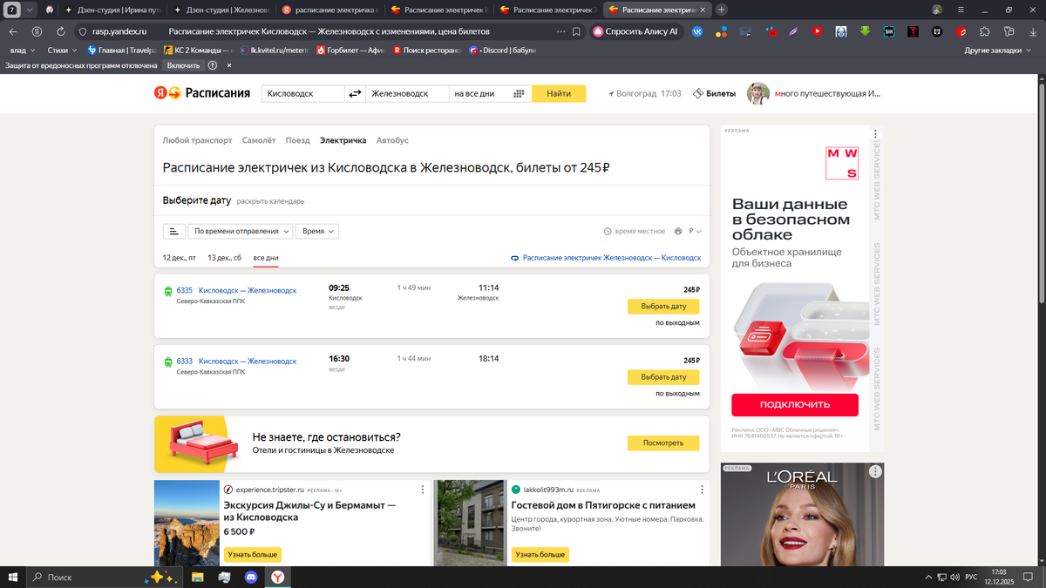
Task: Open the user profile avatar
Action: [758, 93]
